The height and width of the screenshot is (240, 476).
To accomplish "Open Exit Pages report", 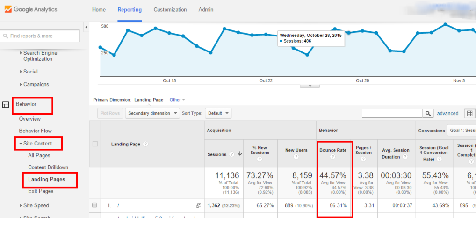I will [41, 191].
